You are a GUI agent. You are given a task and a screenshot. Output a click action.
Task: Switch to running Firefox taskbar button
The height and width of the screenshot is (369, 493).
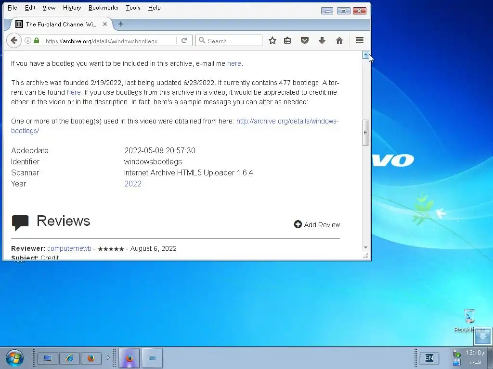coord(129,358)
